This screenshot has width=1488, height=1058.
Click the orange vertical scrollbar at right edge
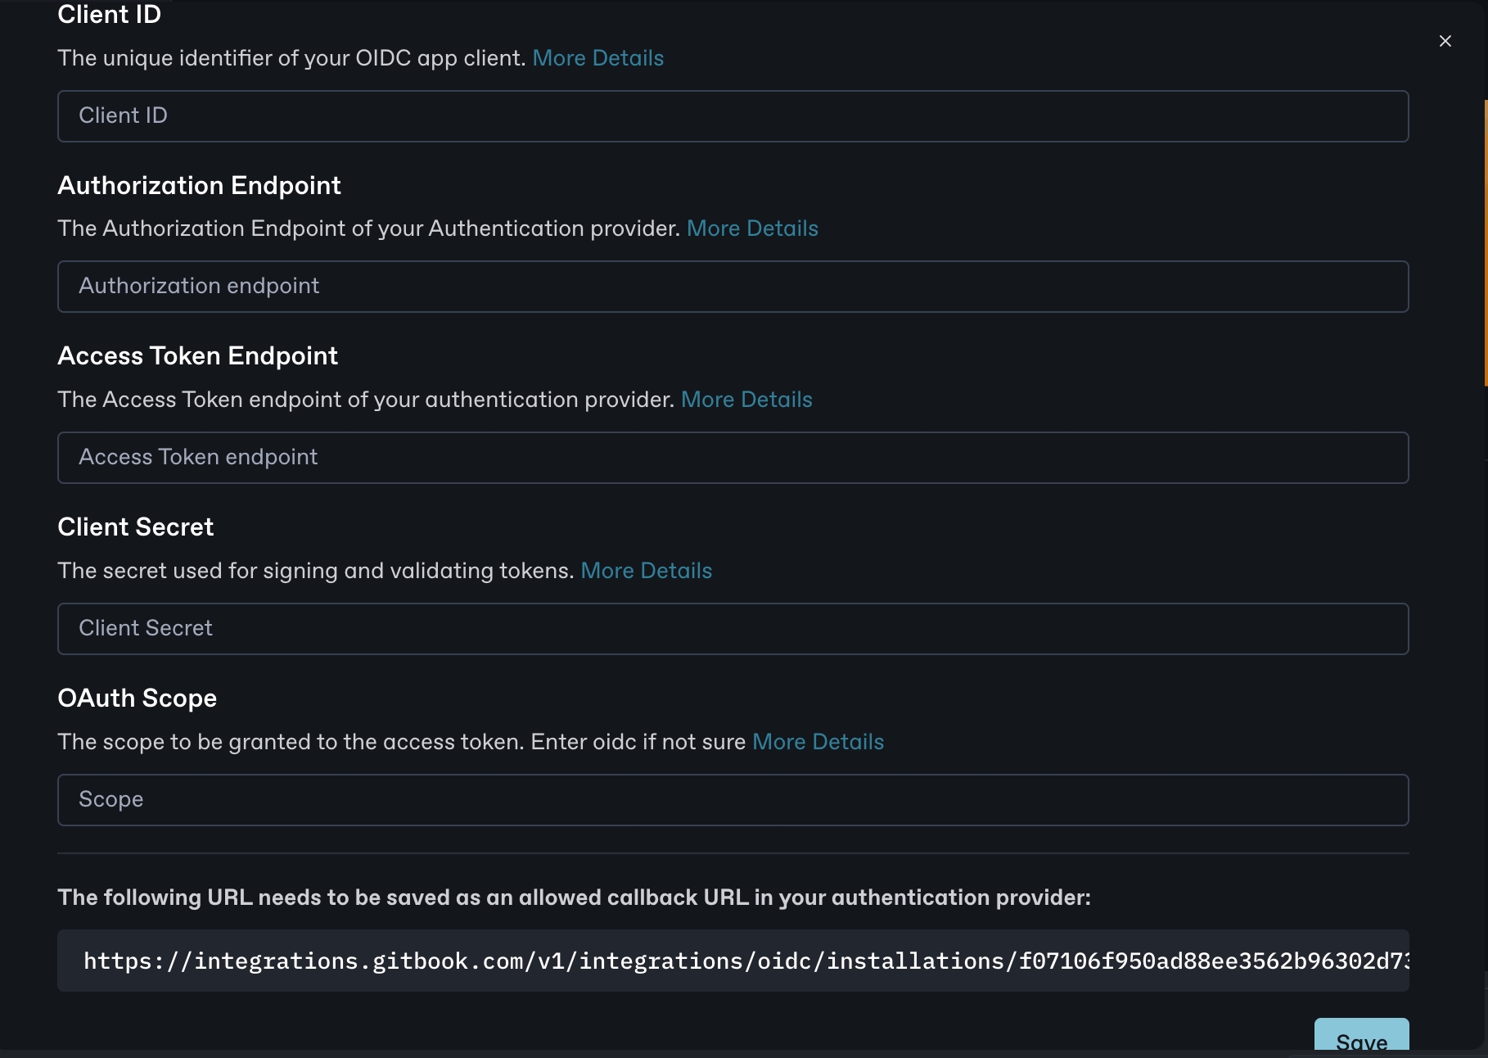point(1485,242)
